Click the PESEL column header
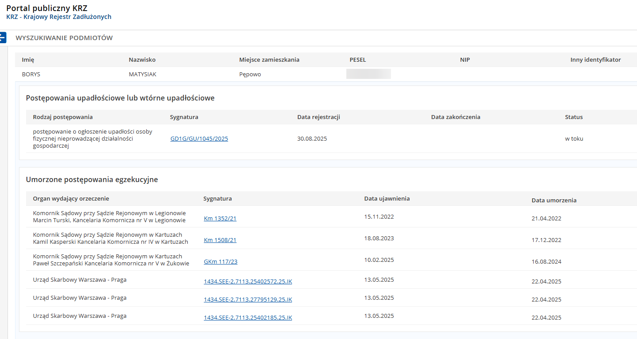Viewport: 637px width, 339px height. coord(357,60)
